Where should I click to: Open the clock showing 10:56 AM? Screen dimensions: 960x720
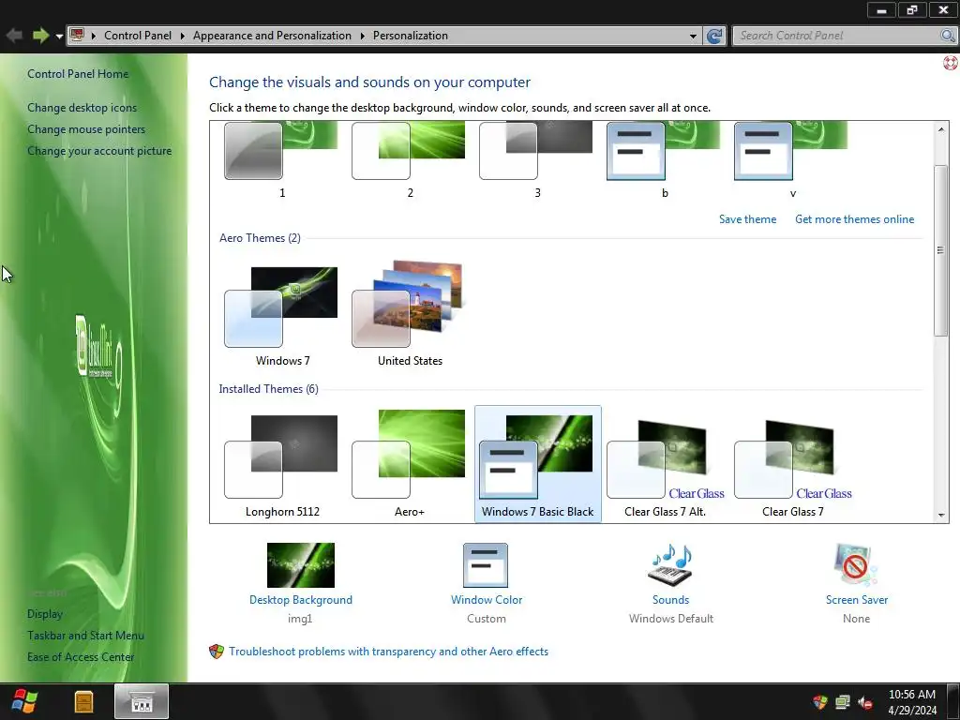point(911,702)
